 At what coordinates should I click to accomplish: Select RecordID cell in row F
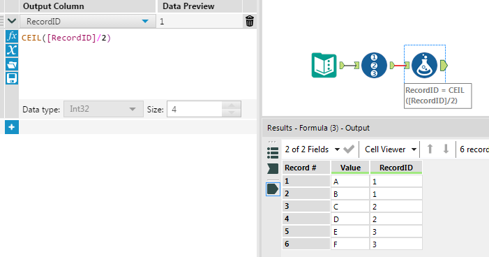pyautogui.click(x=396, y=244)
